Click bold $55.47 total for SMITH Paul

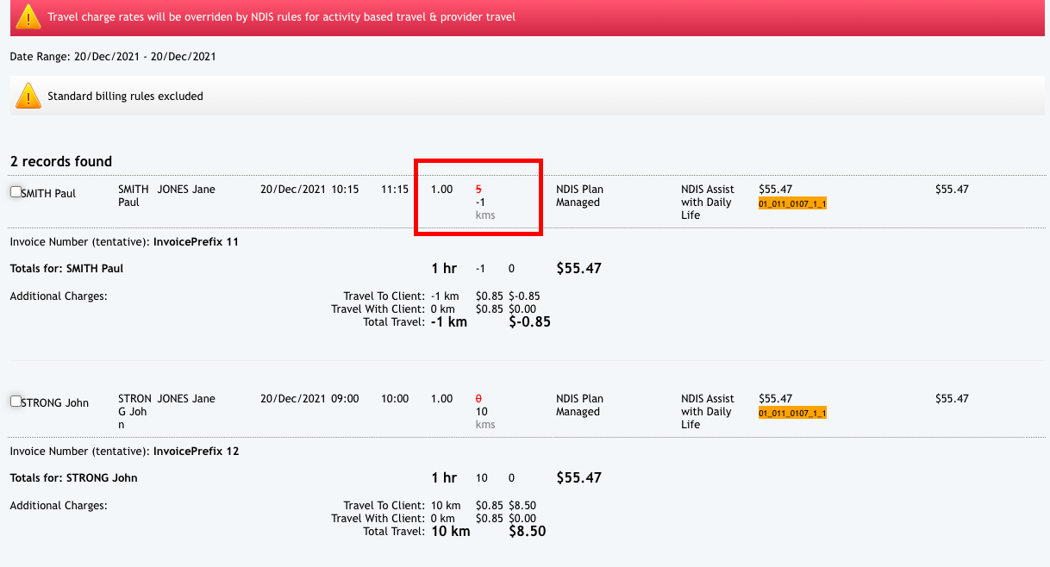579,269
